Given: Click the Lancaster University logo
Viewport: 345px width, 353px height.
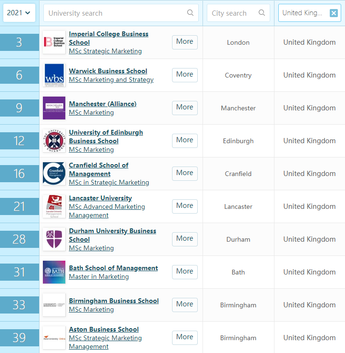Looking at the screenshot, I should click(x=54, y=206).
